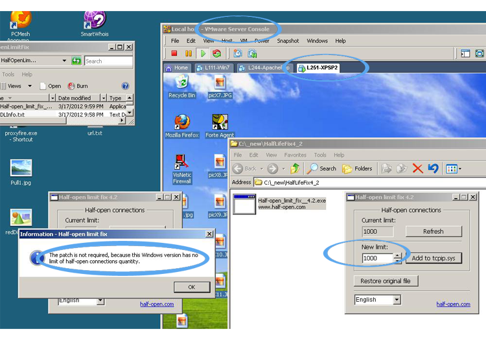Image resolution: width=486 pixels, height=340 pixels.
Task: Click VMware take snapshot clock icon
Action: (x=238, y=53)
